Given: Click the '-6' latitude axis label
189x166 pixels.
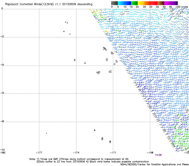Looking at the screenshot, I should coord(2,93).
